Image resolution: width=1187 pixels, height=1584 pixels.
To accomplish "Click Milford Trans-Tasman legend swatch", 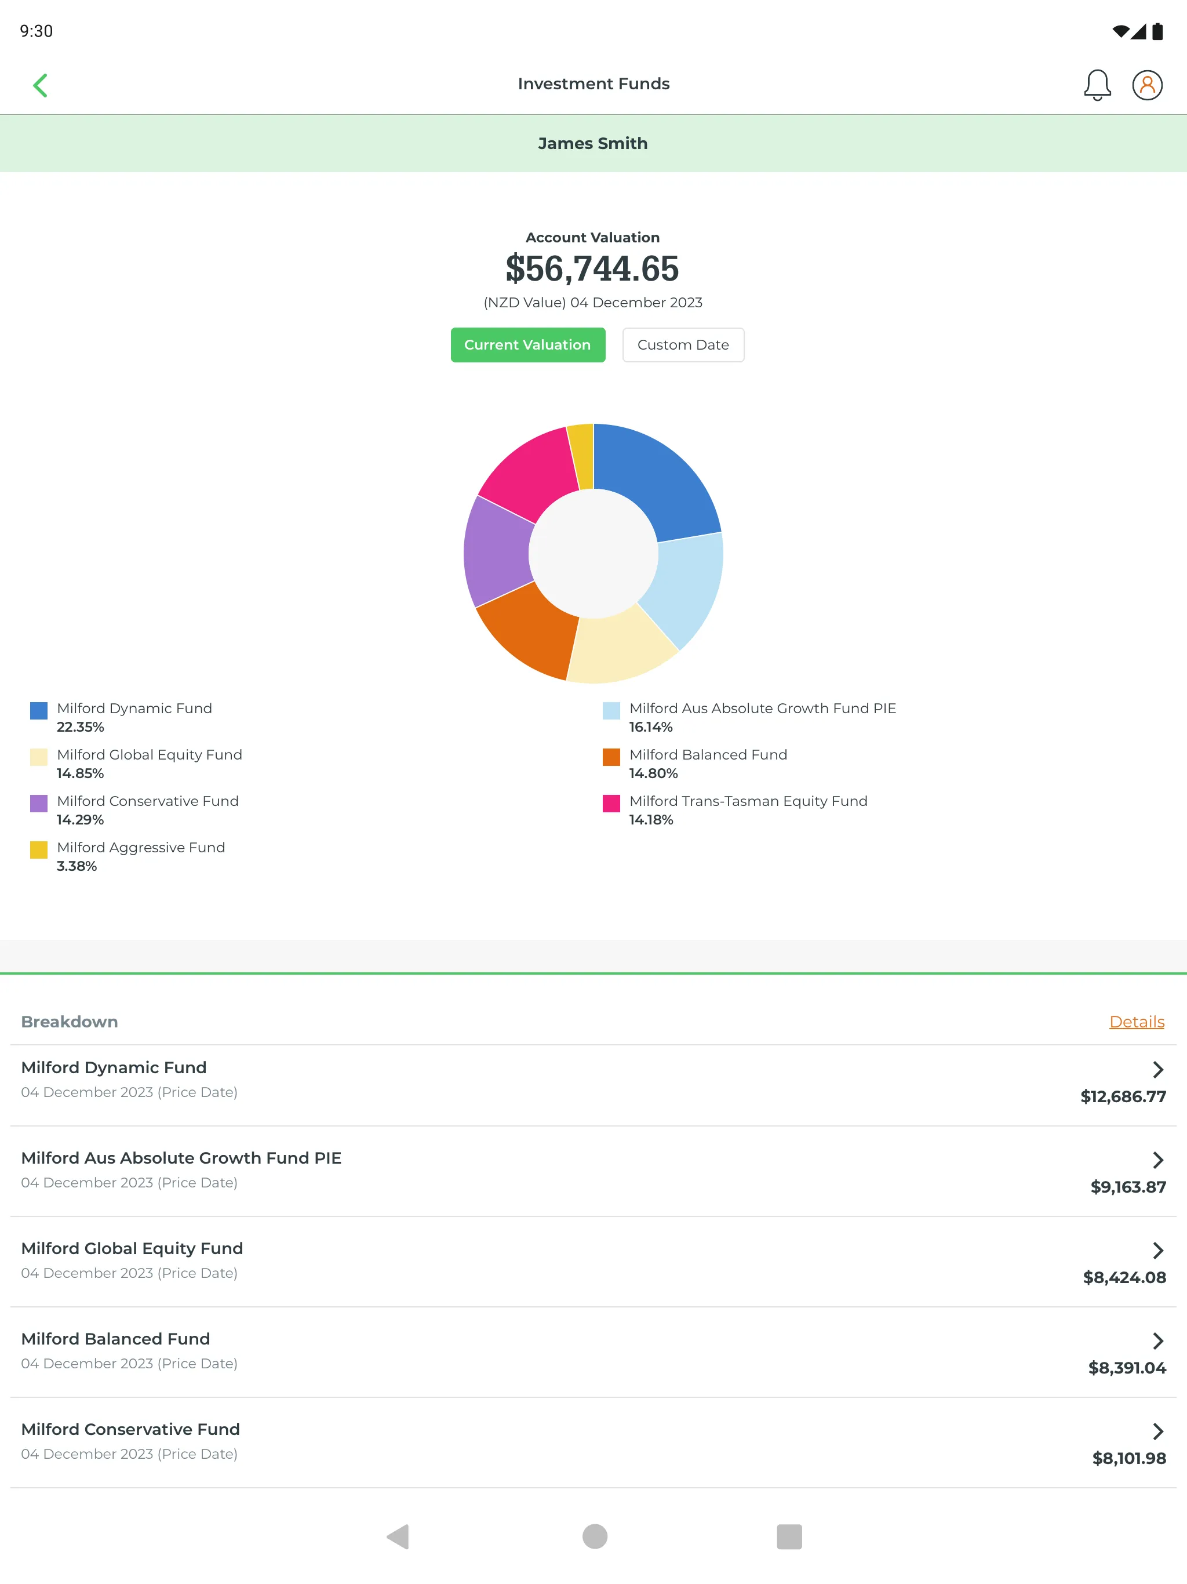I will (611, 804).
